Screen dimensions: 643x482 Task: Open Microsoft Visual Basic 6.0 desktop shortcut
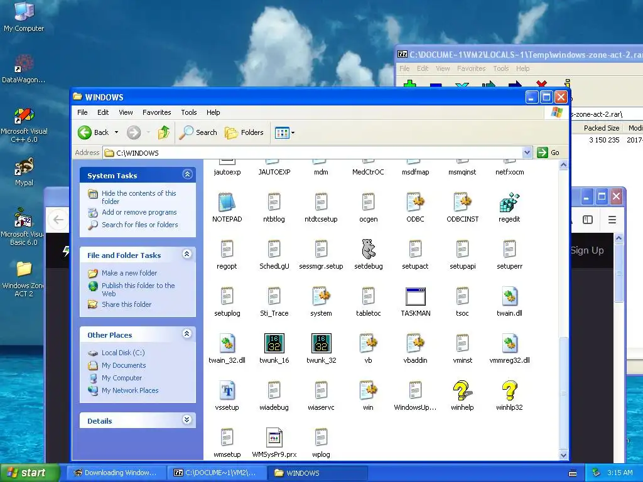coord(23,227)
